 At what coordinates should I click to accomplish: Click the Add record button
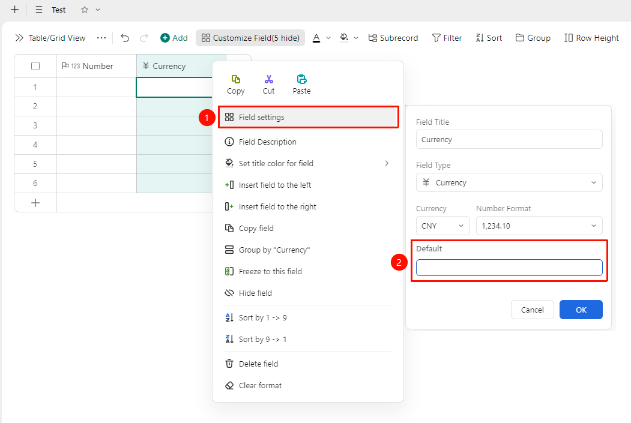[174, 38]
